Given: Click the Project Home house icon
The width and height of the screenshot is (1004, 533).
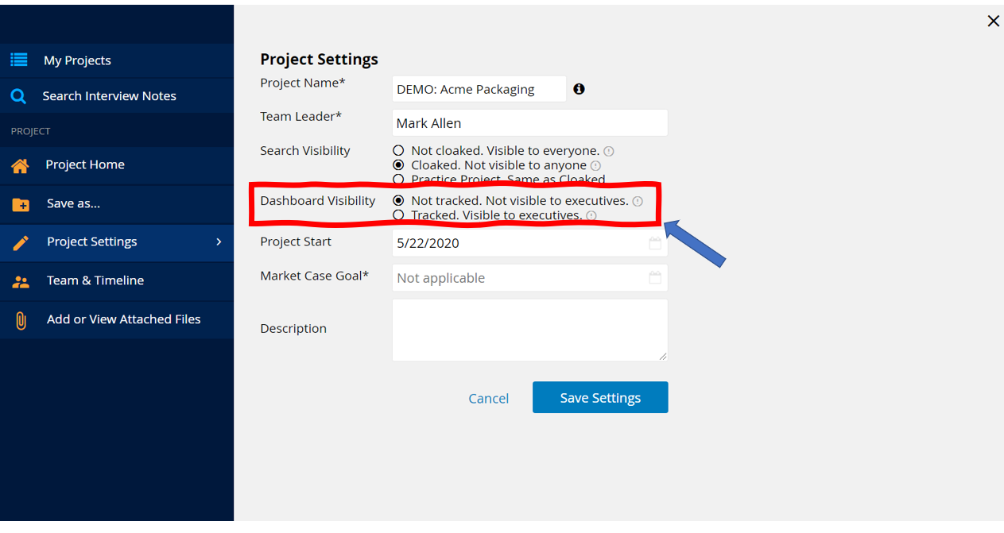Looking at the screenshot, I should point(20,165).
